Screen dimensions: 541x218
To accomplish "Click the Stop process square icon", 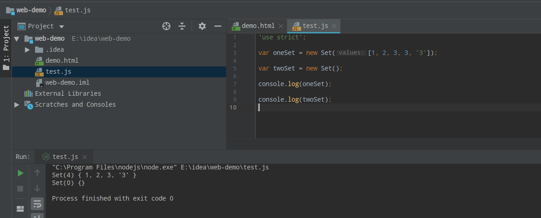I will tap(20, 188).
